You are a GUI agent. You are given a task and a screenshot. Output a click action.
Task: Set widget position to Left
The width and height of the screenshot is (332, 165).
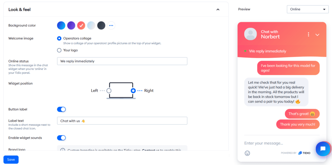pyautogui.click(x=109, y=91)
